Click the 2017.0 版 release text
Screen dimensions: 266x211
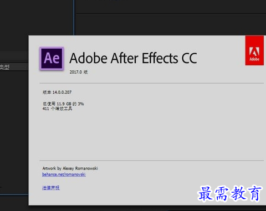(x=79, y=72)
